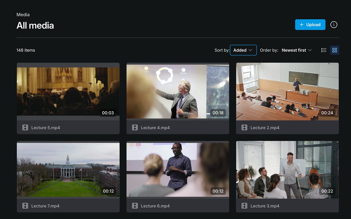Click the film icon beside Lecture 2.mp4

point(244,127)
